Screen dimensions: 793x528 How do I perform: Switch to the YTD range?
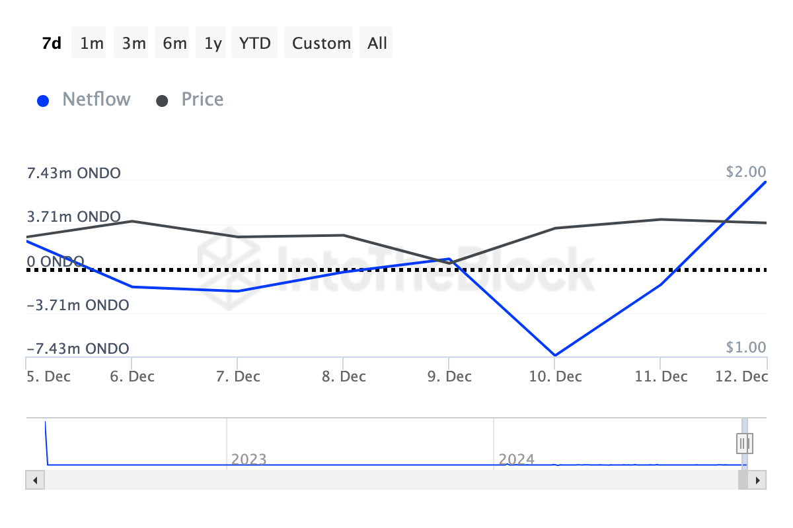click(x=255, y=43)
